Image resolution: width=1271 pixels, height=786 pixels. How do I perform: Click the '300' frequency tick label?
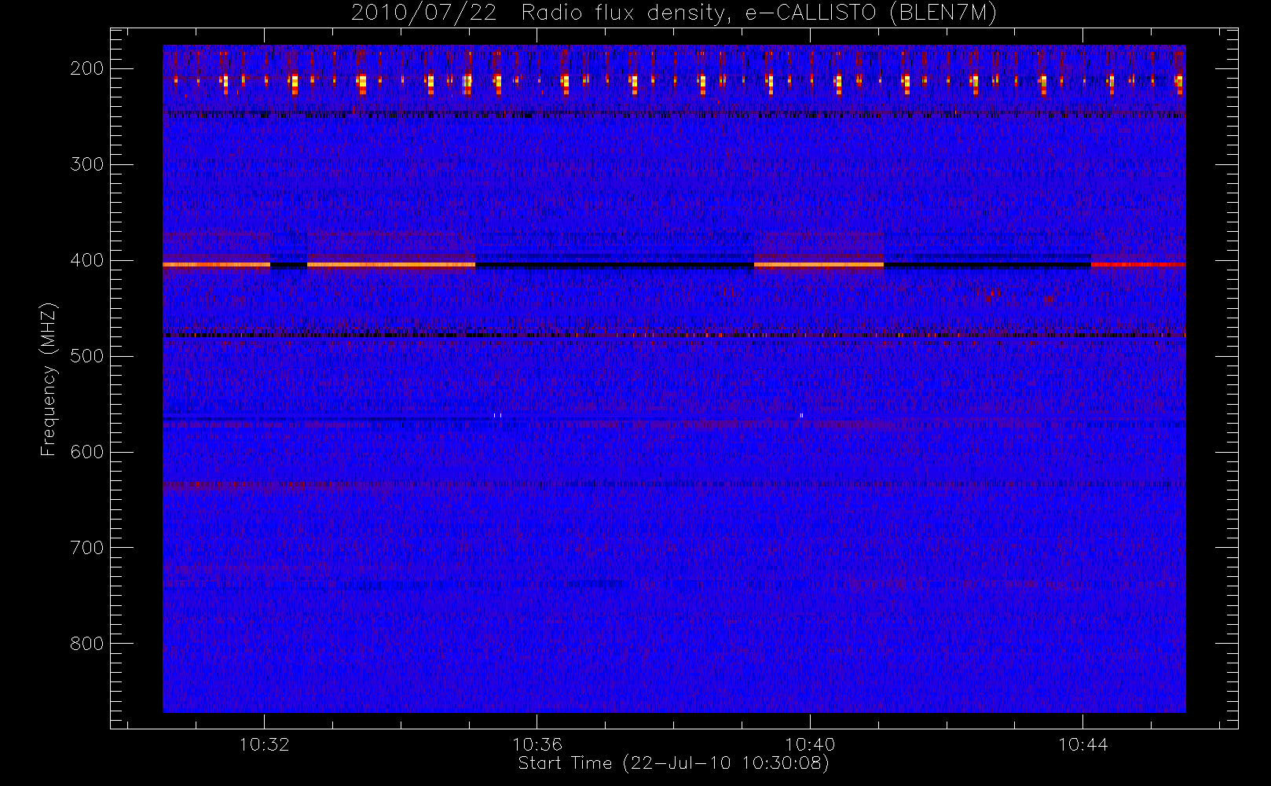(87, 164)
